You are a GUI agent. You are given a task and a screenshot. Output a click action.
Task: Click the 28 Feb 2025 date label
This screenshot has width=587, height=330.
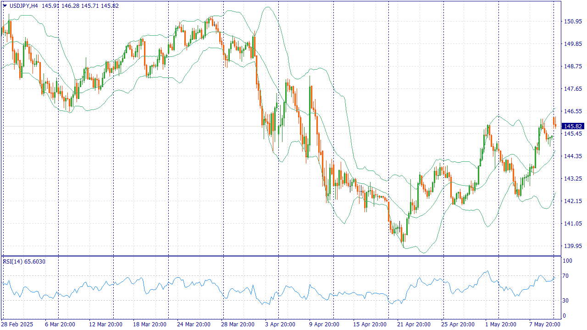(x=17, y=324)
